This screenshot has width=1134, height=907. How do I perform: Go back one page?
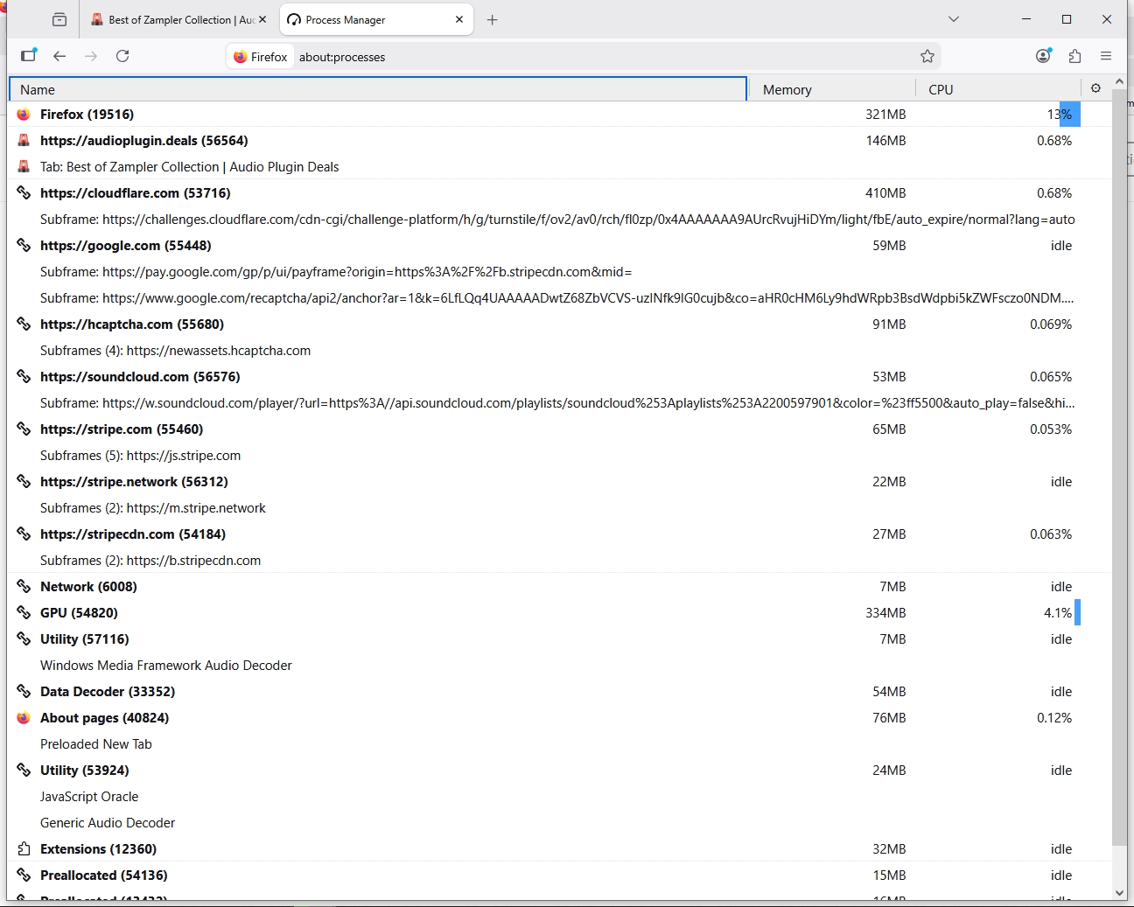59,56
